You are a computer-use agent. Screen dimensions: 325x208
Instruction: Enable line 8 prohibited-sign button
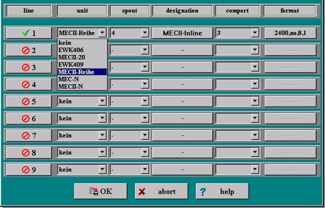click(x=29, y=153)
